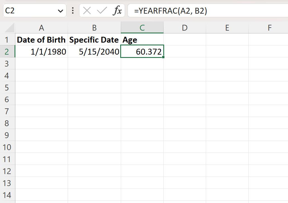Click the fill handle of cell C2
Screen dimensions: 288x203
tap(164, 57)
